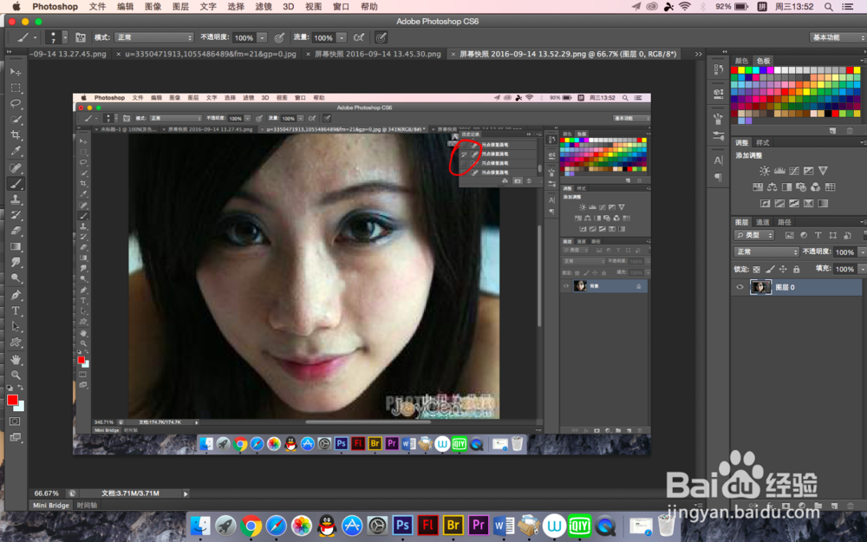
Task: Open the layer blend mode 正常 dropdown
Action: click(x=766, y=251)
